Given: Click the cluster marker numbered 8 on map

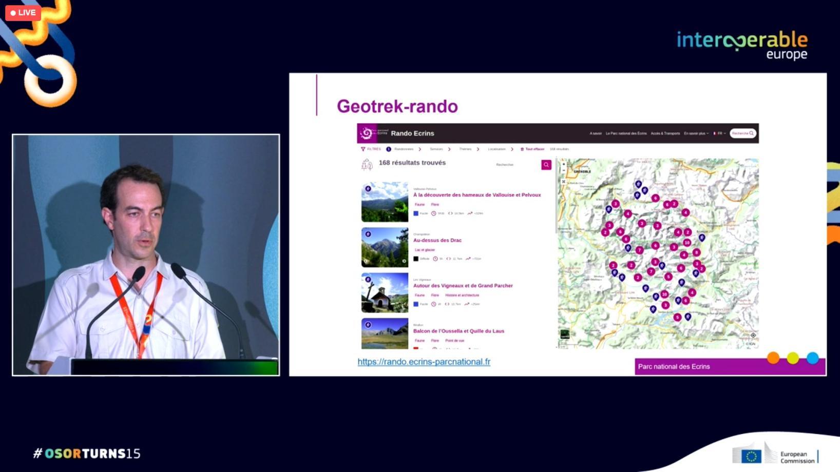Looking at the screenshot, I should [696, 252].
